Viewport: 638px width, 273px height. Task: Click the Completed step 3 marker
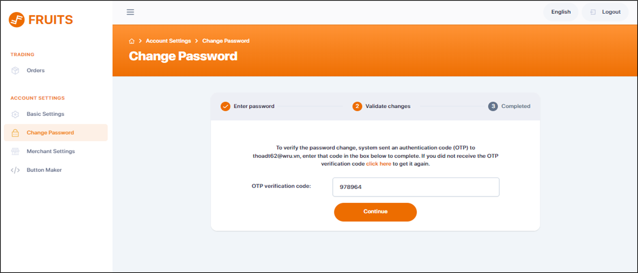click(x=493, y=106)
